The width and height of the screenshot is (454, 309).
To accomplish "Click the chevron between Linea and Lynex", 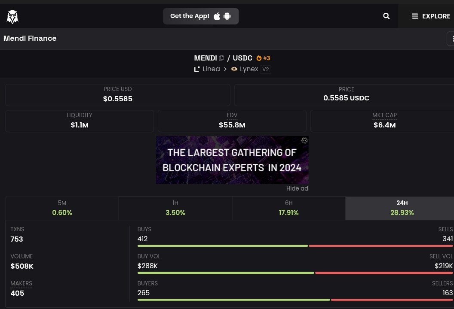I will pos(225,69).
